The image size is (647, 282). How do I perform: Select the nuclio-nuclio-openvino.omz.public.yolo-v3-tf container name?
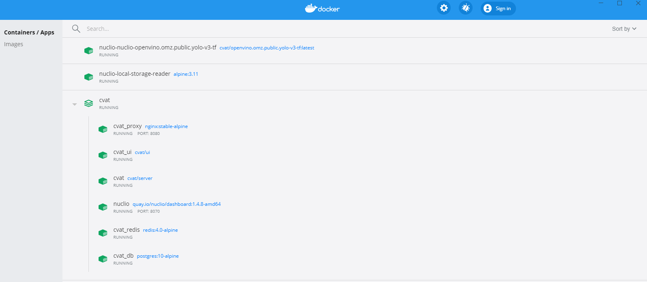pos(158,47)
